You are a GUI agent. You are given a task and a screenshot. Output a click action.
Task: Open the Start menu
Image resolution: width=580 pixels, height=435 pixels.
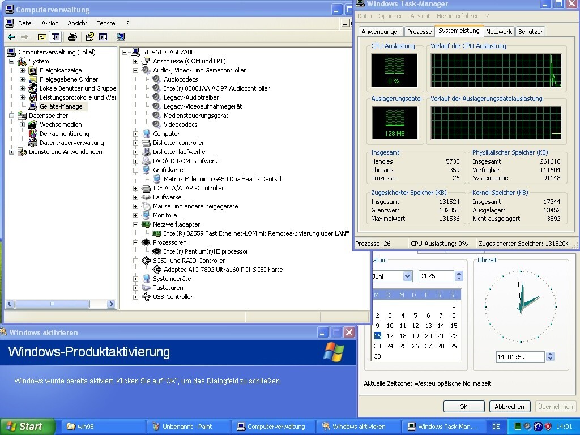pyautogui.click(x=27, y=427)
